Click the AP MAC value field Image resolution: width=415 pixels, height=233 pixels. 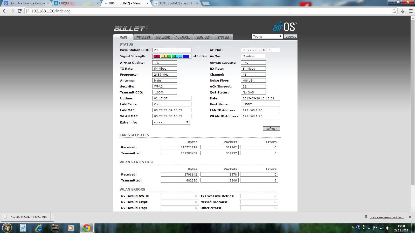click(x=260, y=50)
